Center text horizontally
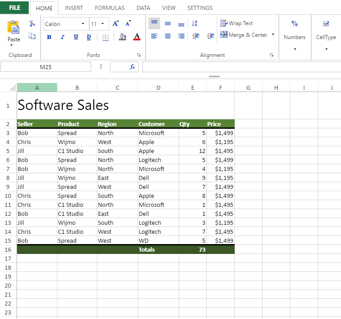The image size is (341, 319). 168,36
